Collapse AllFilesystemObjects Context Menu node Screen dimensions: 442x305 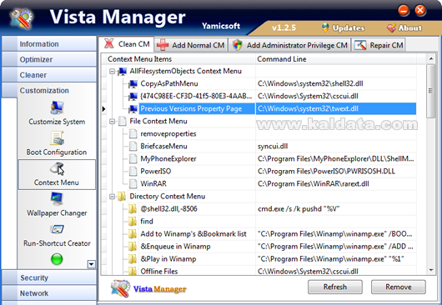[113, 72]
